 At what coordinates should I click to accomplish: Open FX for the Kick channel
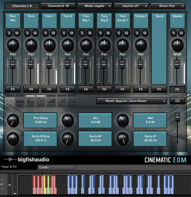click(x=31, y=90)
